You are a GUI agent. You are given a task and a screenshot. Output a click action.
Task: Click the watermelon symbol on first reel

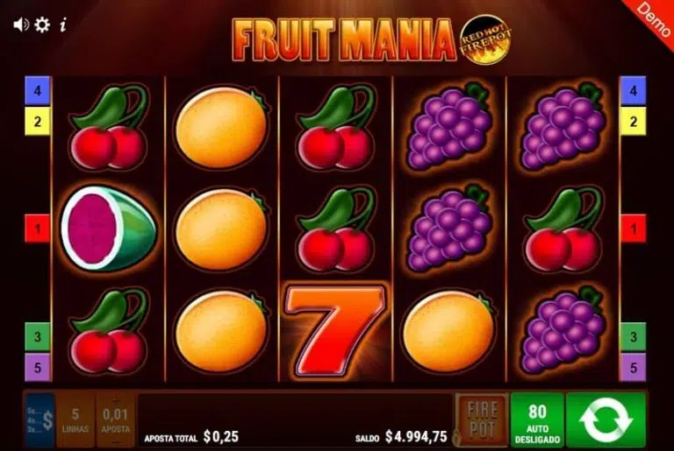[x=108, y=229]
